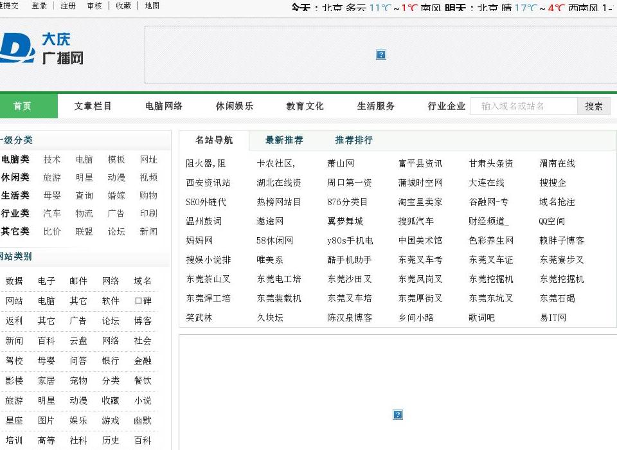Open 休闲娱乐 navigation item

tap(235, 106)
